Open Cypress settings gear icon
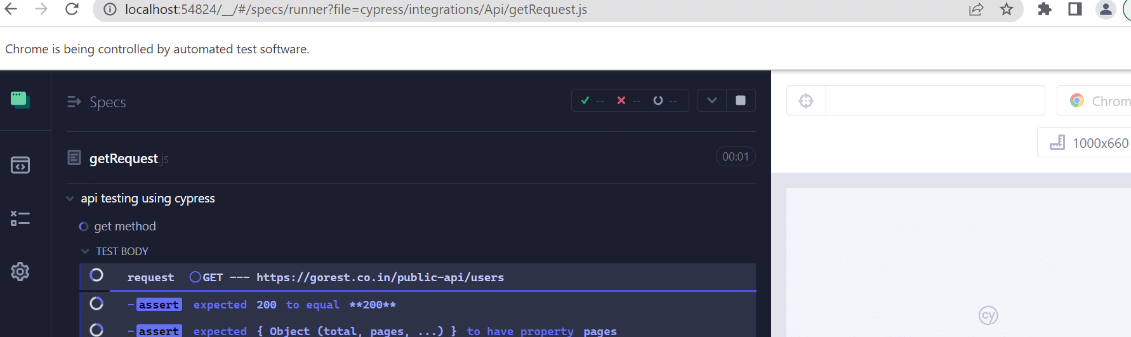The height and width of the screenshot is (337, 1131). (x=20, y=272)
